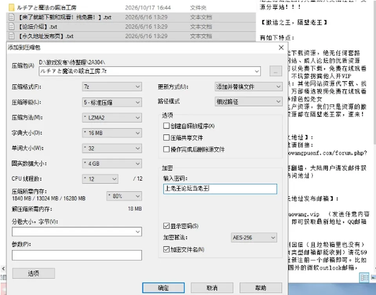This screenshot has width=376, height=295.
Task: Open memory usage dropdown showing 80%
Action: (x=124, y=196)
